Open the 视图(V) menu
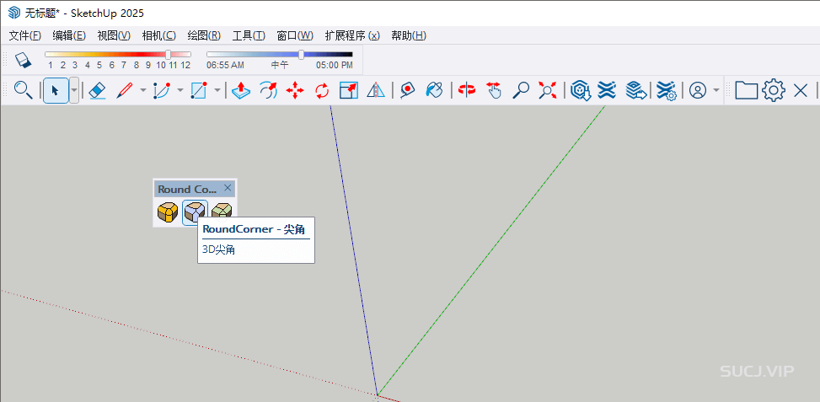The height and width of the screenshot is (402, 820). [114, 35]
